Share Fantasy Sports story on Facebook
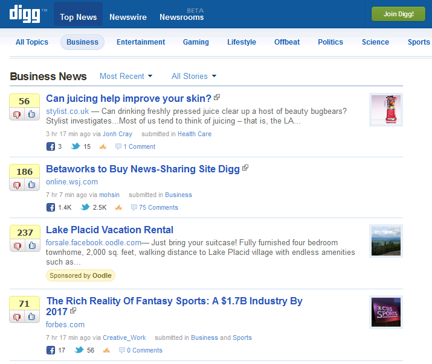This screenshot has height=364, width=432. click(x=51, y=350)
